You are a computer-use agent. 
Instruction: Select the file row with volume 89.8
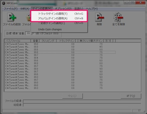(x=60, y=52)
